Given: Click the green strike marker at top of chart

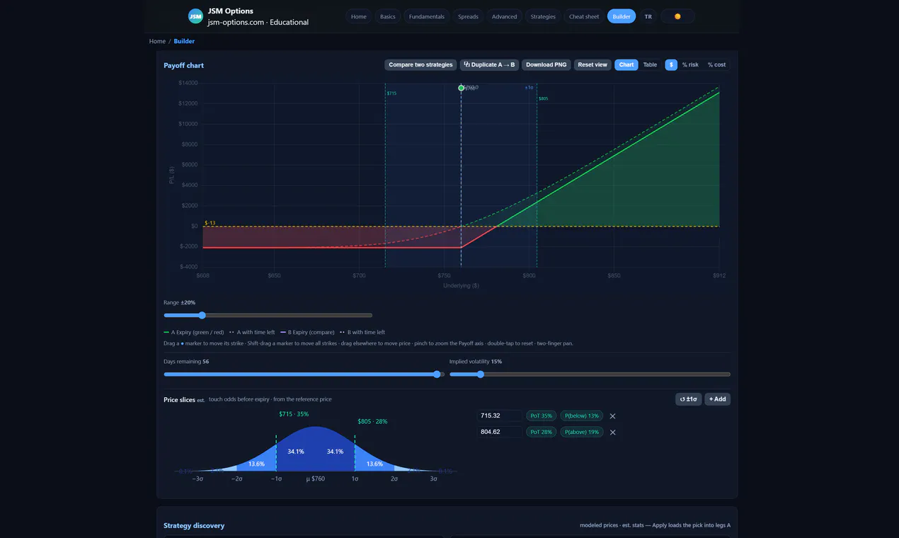Looking at the screenshot, I should (x=461, y=88).
